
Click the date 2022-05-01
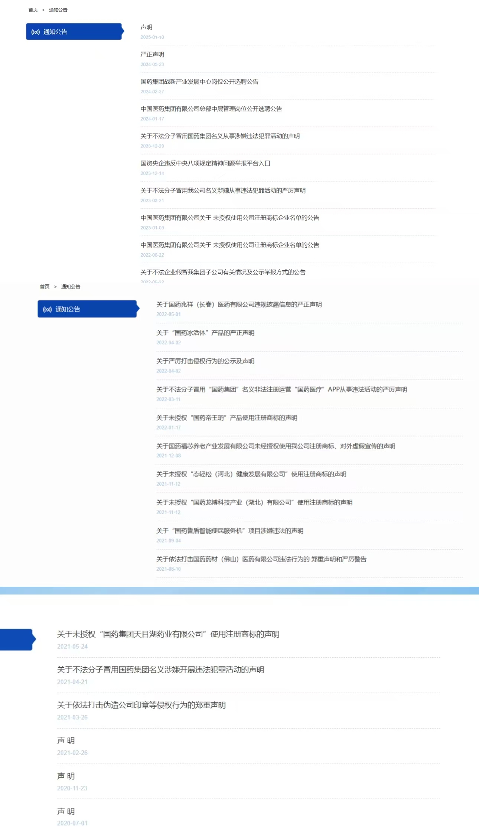pyautogui.click(x=169, y=315)
